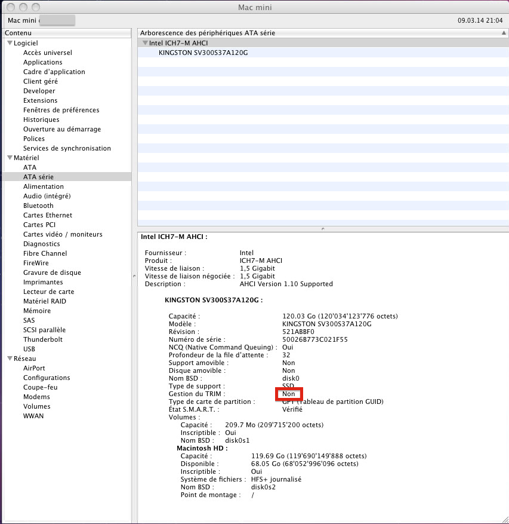Open the Bluetooth hardware section
This screenshot has width=509, height=524.
point(38,206)
